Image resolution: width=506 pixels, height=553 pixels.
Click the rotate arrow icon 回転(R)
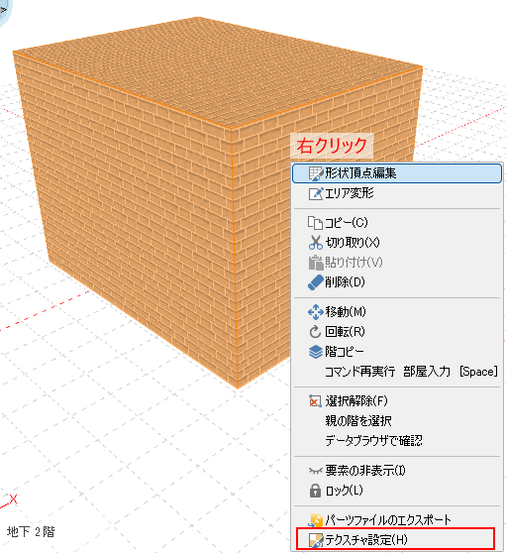coord(315,332)
